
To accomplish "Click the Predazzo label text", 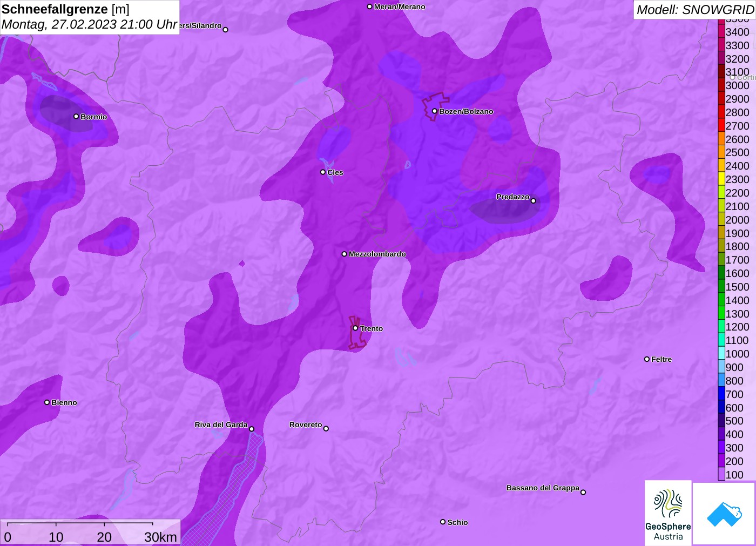I will point(513,197).
